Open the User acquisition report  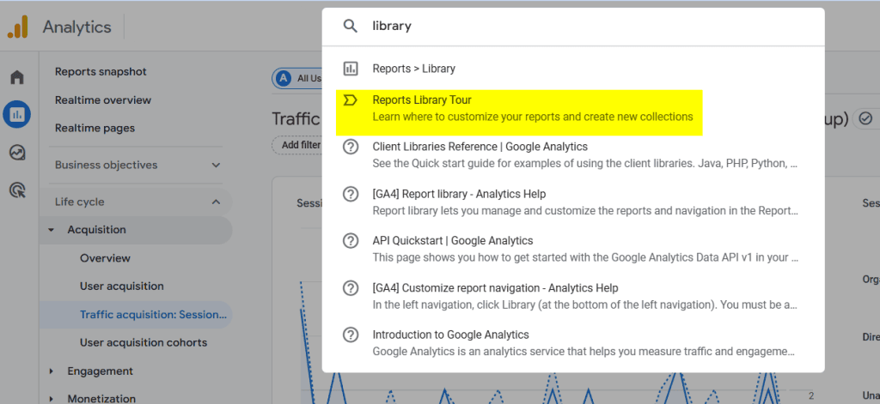click(122, 286)
